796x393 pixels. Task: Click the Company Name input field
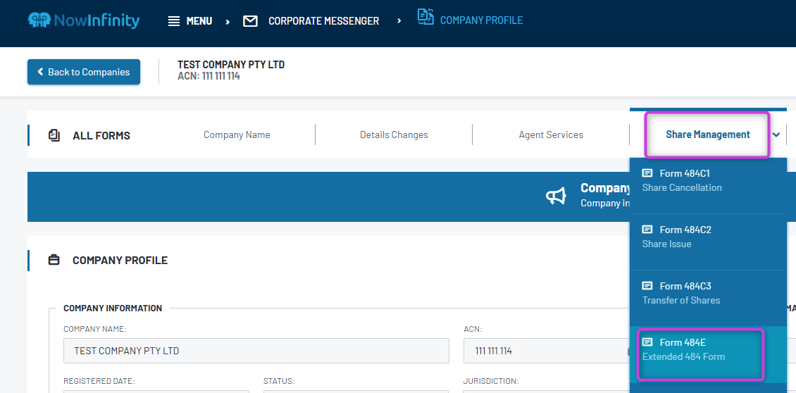click(x=256, y=351)
